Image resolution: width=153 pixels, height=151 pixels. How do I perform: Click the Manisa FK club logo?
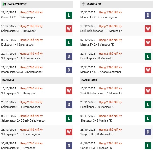[x=83, y=4]
